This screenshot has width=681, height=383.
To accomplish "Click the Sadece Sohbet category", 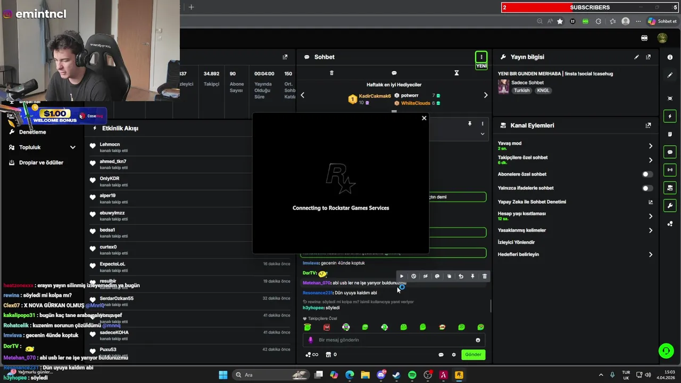I will pyautogui.click(x=527, y=82).
